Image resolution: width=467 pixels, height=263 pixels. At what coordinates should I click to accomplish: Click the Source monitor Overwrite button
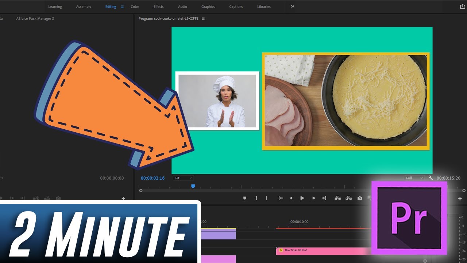(47, 198)
